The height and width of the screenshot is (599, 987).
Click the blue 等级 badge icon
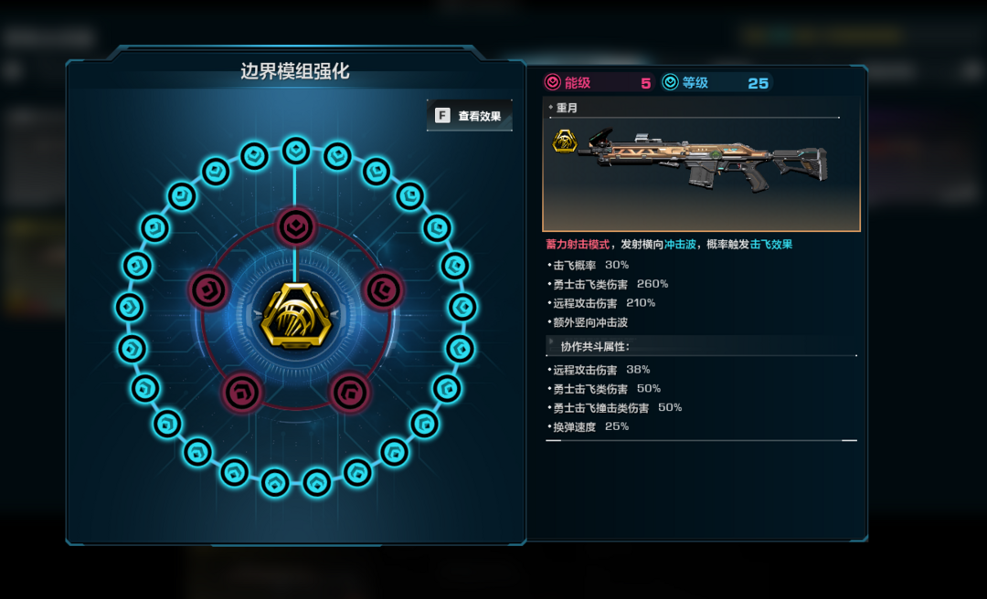671,82
